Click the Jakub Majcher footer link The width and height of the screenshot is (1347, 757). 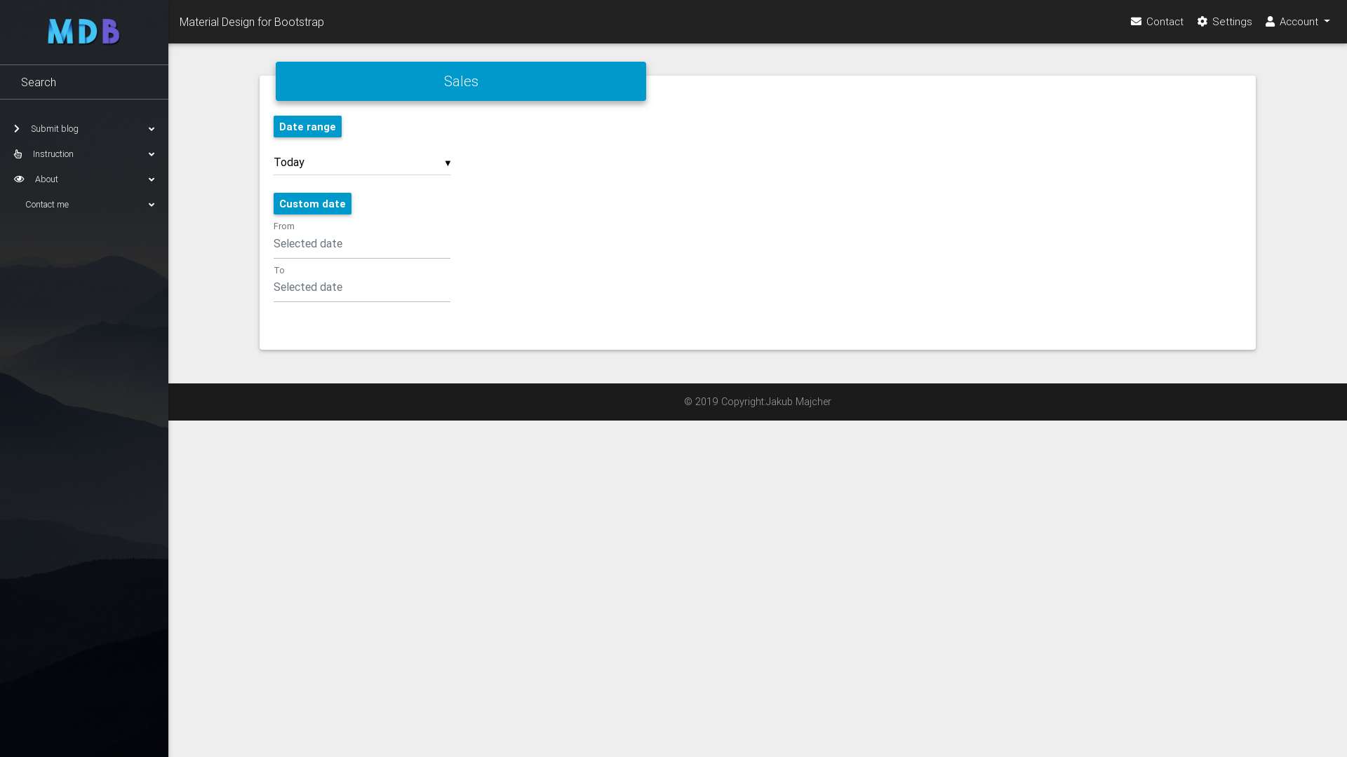pyautogui.click(x=798, y=402)
